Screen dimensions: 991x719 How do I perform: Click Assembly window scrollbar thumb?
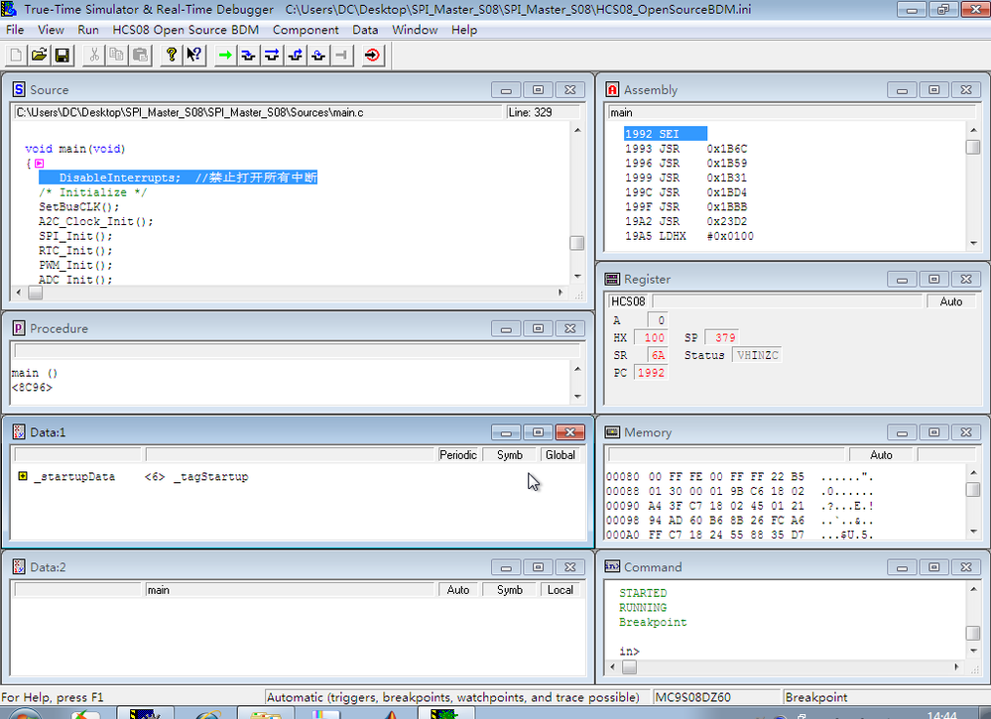click(x=973, y=147)
